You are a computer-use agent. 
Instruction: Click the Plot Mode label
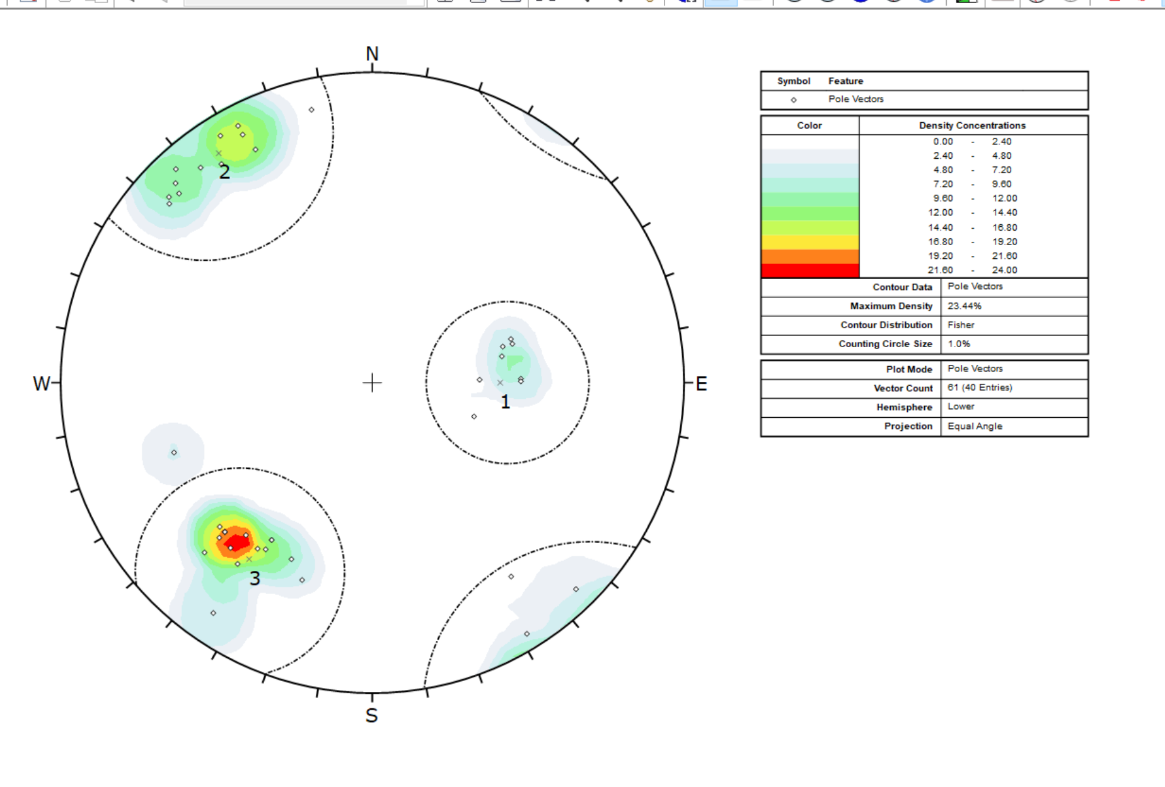click(x=909, y=370)
